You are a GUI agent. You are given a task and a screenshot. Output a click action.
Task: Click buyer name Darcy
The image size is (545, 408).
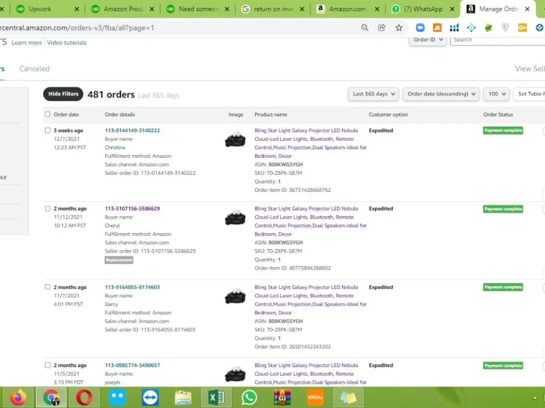[112, 304]
